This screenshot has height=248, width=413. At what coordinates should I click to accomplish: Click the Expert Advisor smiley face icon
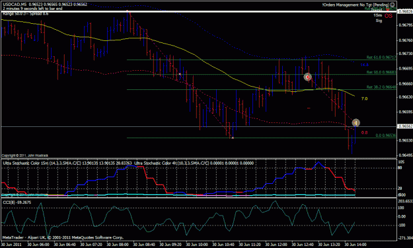tap(393, 5)
